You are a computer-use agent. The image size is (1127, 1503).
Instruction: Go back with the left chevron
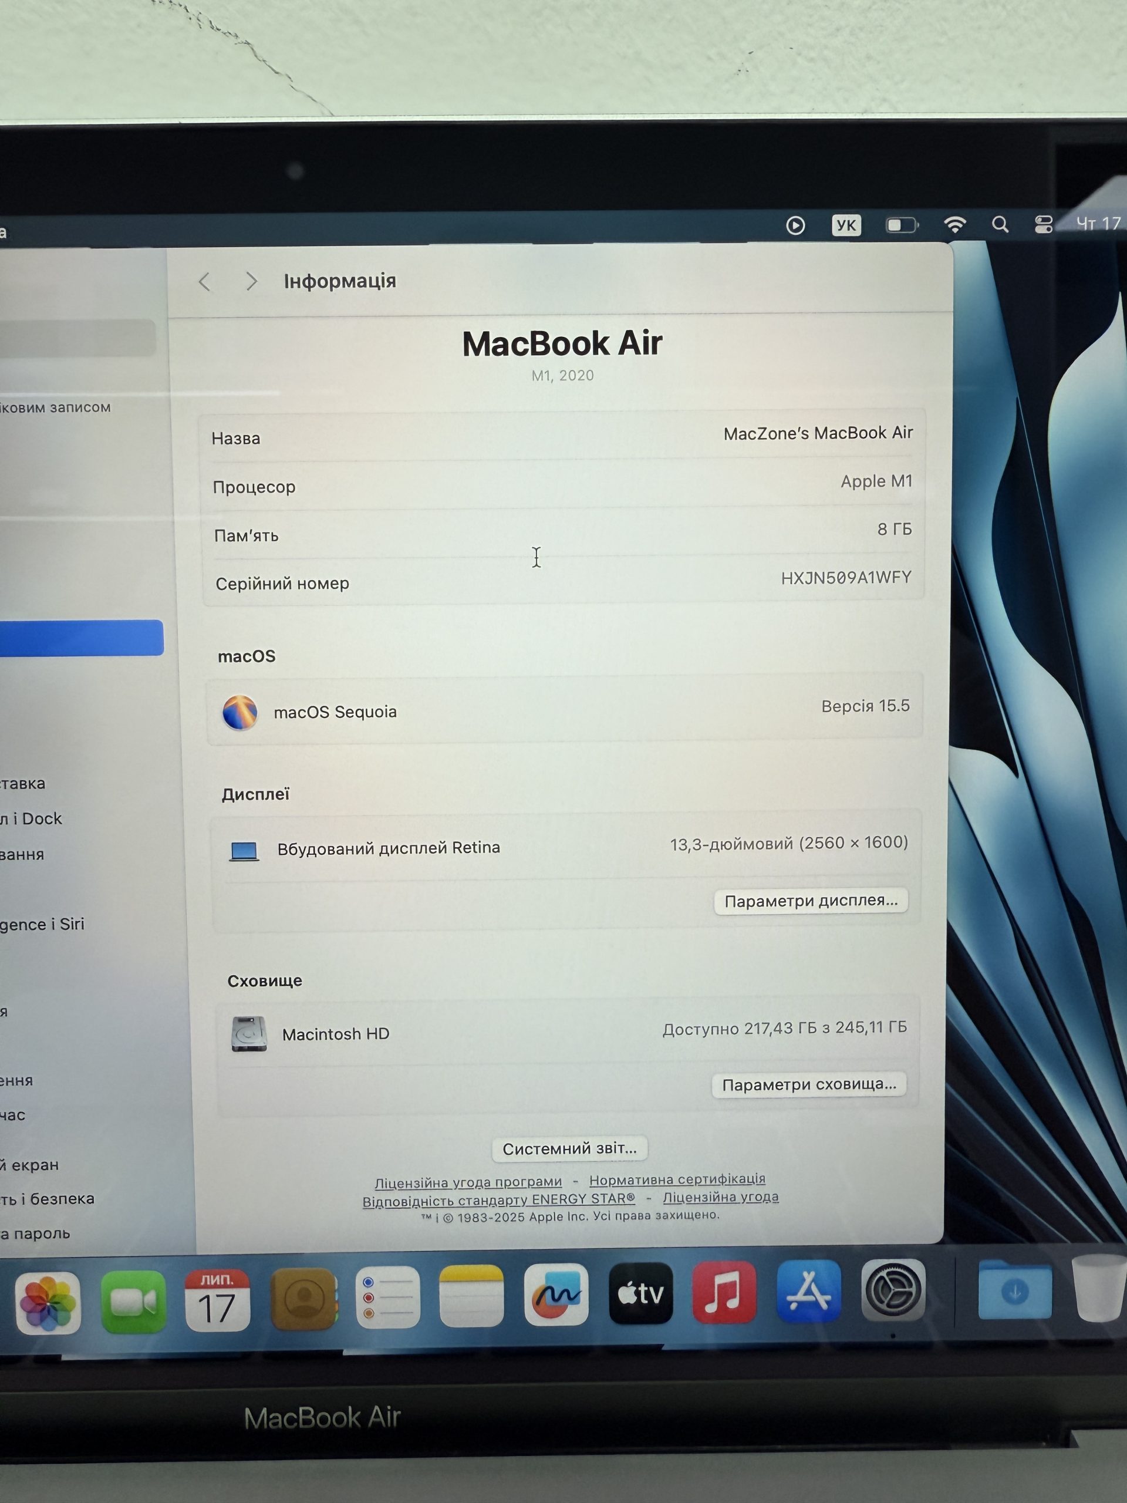click(x=204, y=281)
